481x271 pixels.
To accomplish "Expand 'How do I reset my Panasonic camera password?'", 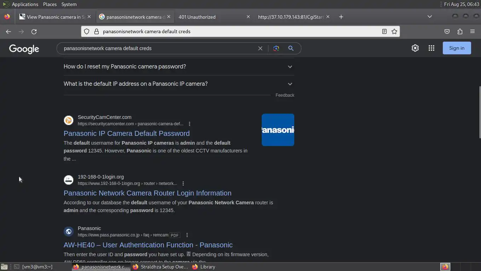I will 179,67.
